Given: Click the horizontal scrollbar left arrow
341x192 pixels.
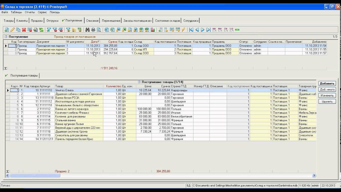Looking at the screenshot, I should pos(8,175).
